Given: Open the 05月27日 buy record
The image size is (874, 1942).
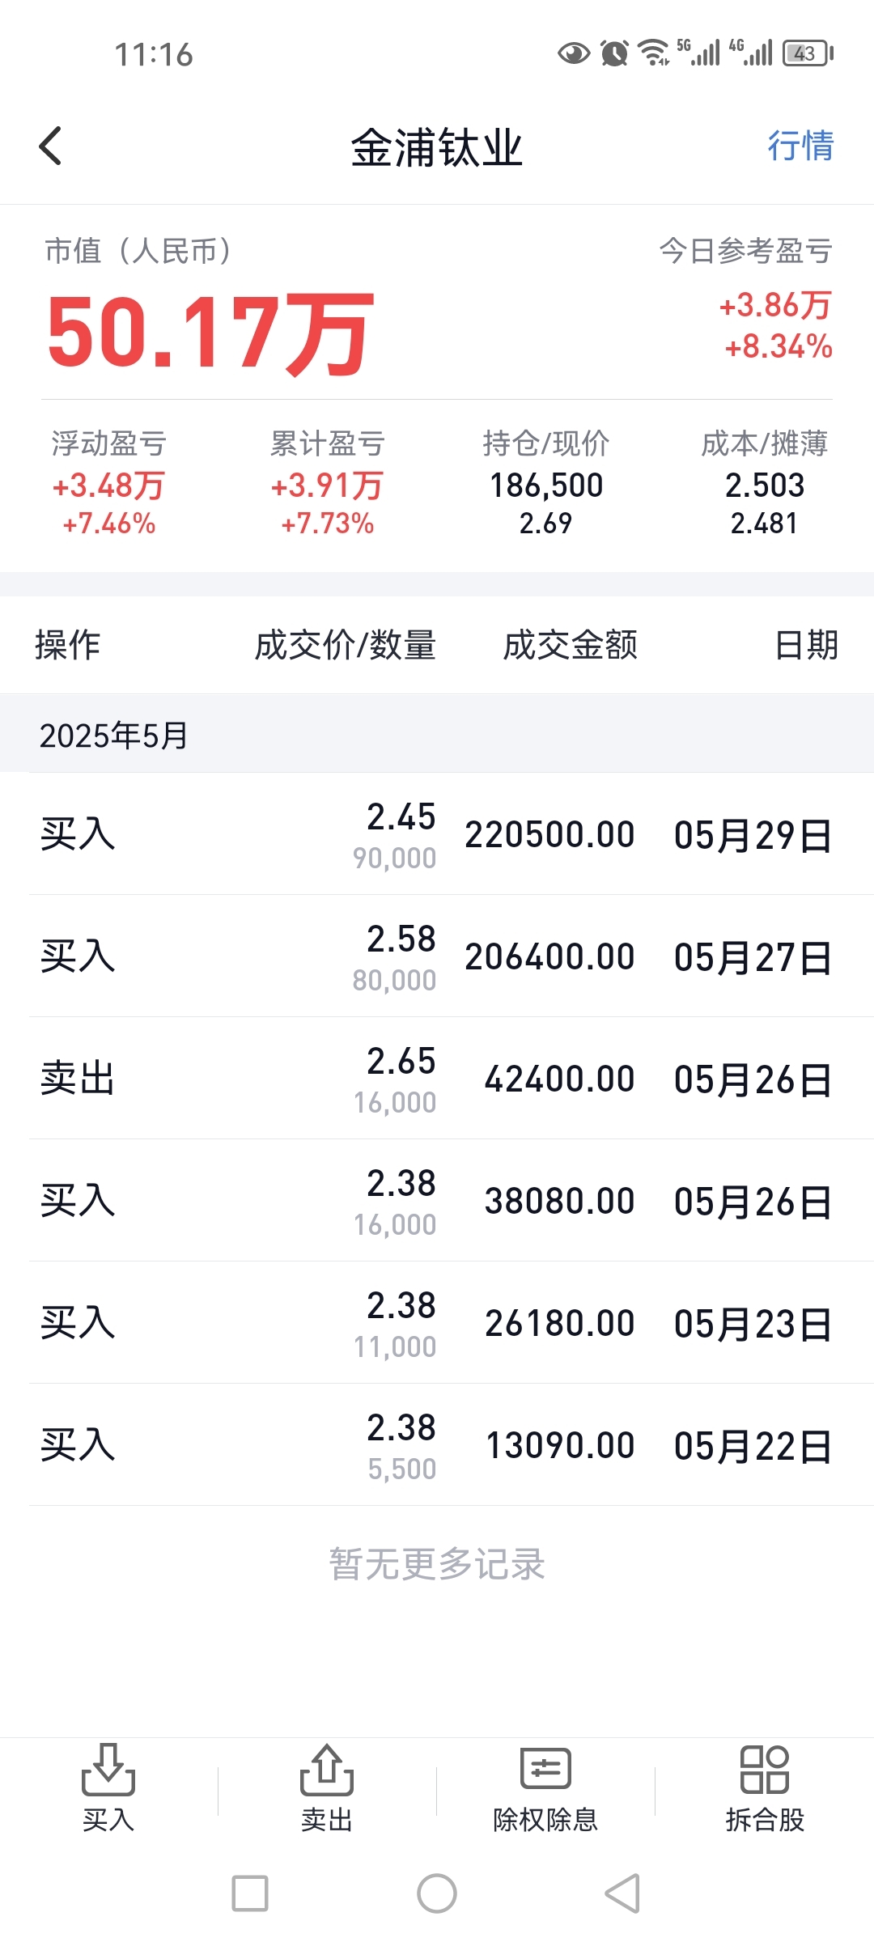Looking at the screenshot, I should pyautogui.click(x=437, y=956).
